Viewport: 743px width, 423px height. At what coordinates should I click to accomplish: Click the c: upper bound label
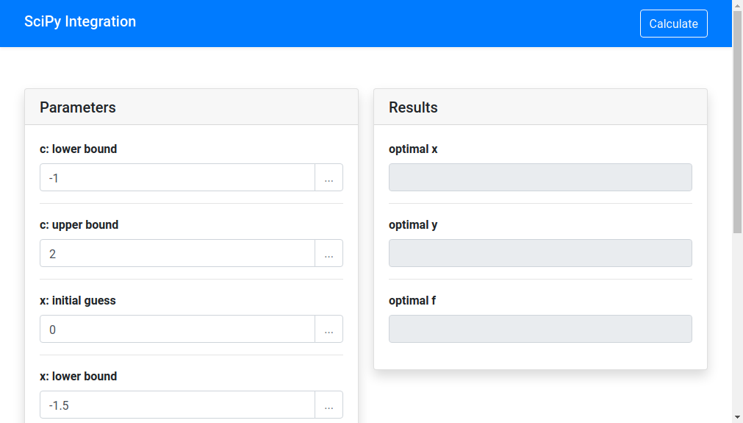point(79,224)
